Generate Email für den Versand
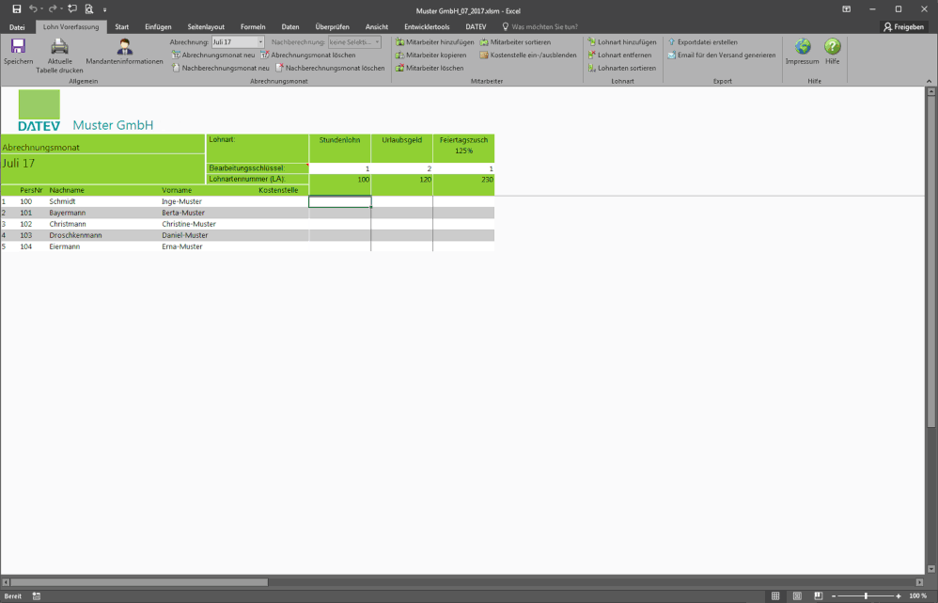Viewport: 938px width, 603px height. (x=722, y=56)
